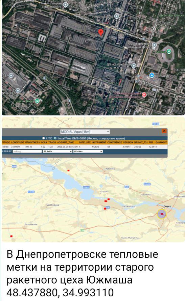This screenshot has width=185, height=301.
Task: Sort by ACQUIRE_TIME column header
Action: 66,142
